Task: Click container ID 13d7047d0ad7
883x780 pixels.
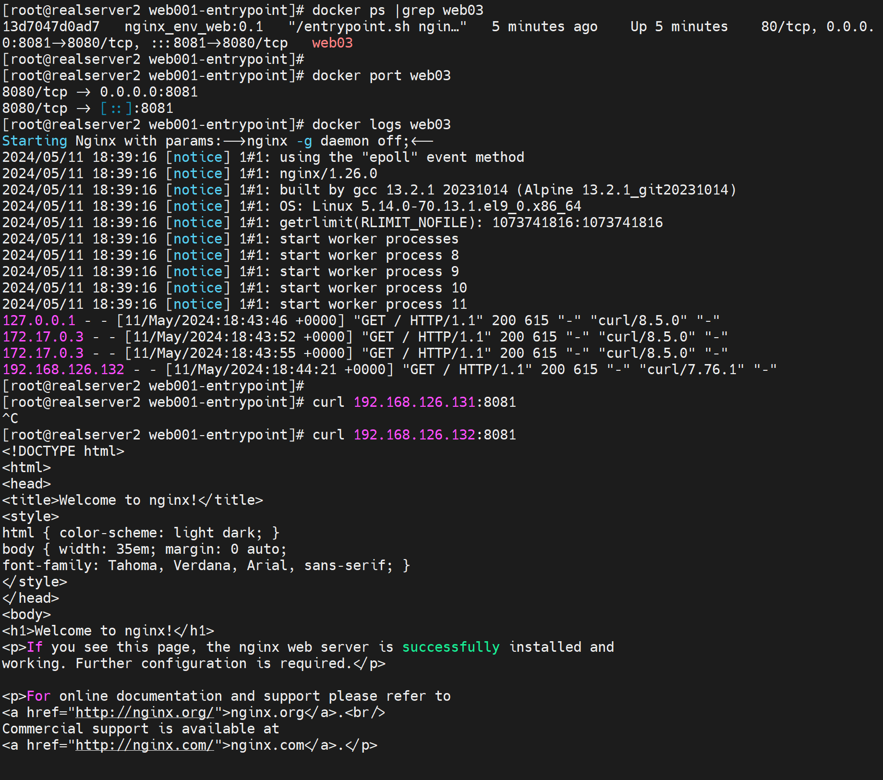Action: 51,26
